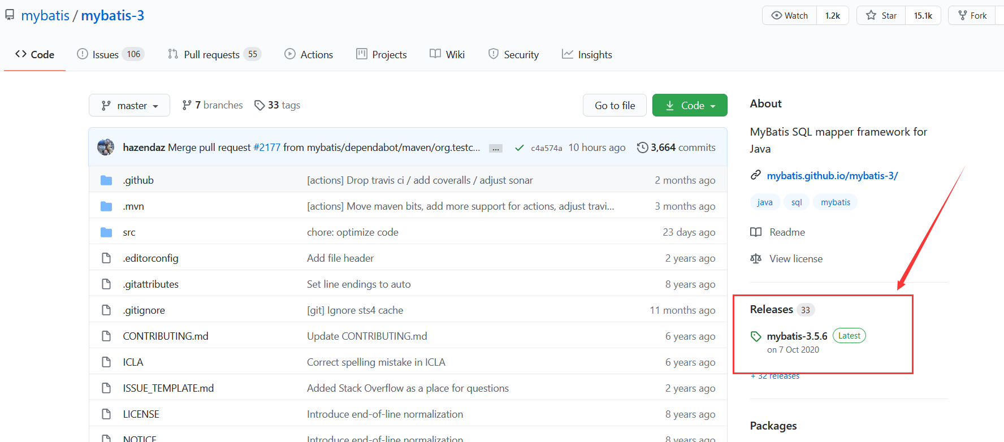Click the .github folder icon
The width and height of the screenshot is (1004, 442).
(106, 180)
